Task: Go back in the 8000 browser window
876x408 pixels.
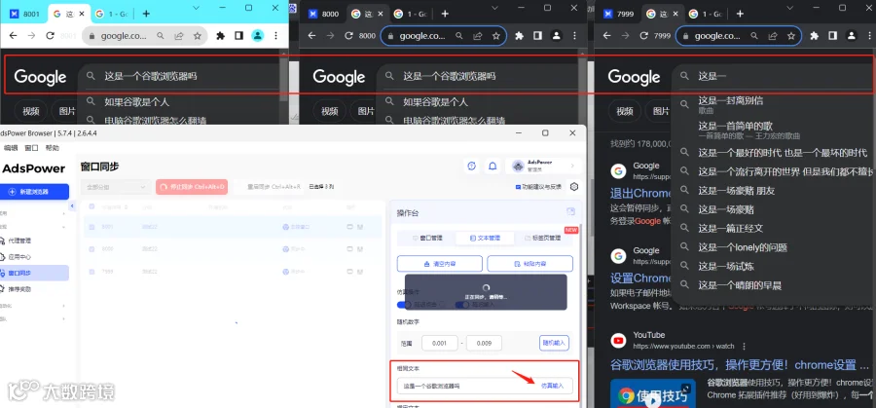Action: click(x=312, y=36)
